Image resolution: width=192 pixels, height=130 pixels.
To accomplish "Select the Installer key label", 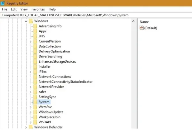I will (44, 66).
